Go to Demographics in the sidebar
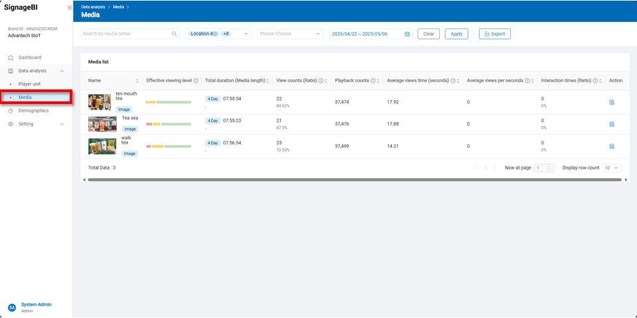The width and height of the screenshot is (637, 318). [x=33, y=111]
